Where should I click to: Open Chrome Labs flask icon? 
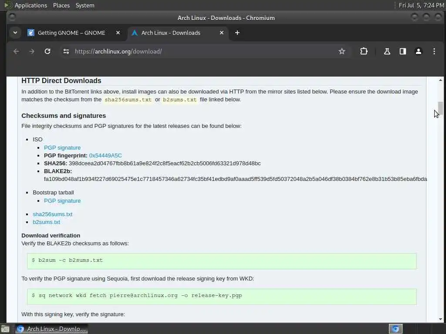pos(387,51)
